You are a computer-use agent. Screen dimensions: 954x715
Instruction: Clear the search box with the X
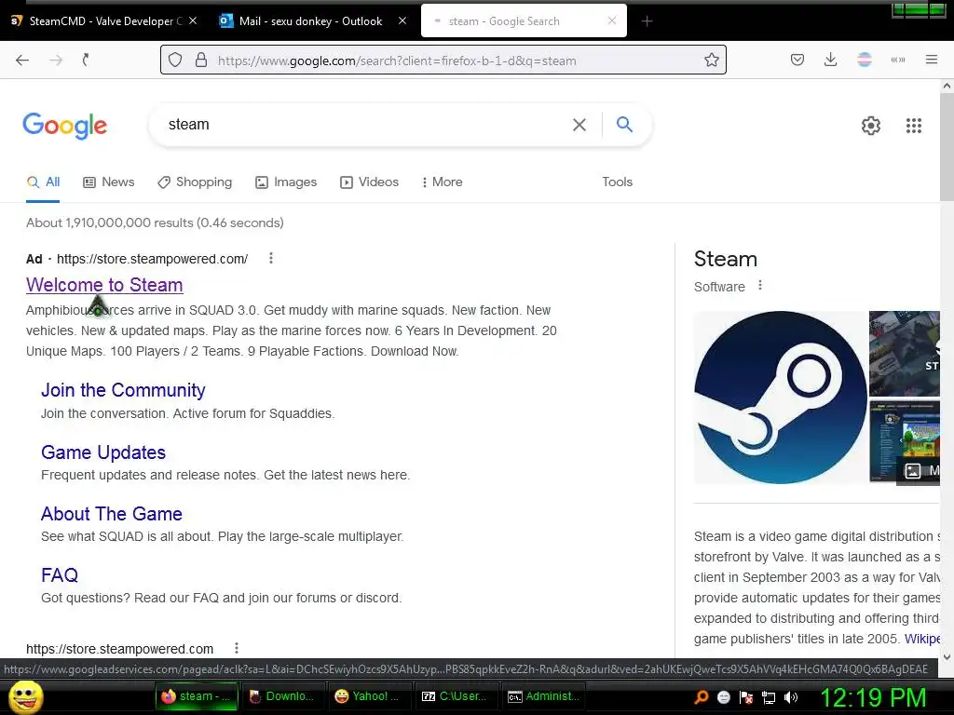[579, 125]
